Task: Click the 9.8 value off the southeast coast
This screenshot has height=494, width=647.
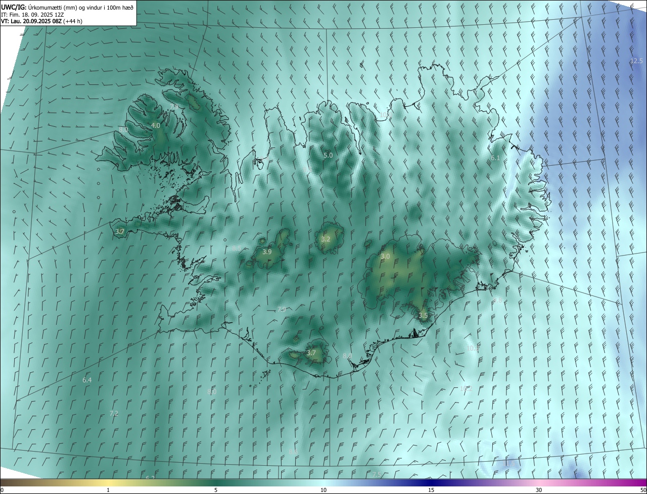Action: 497,300
